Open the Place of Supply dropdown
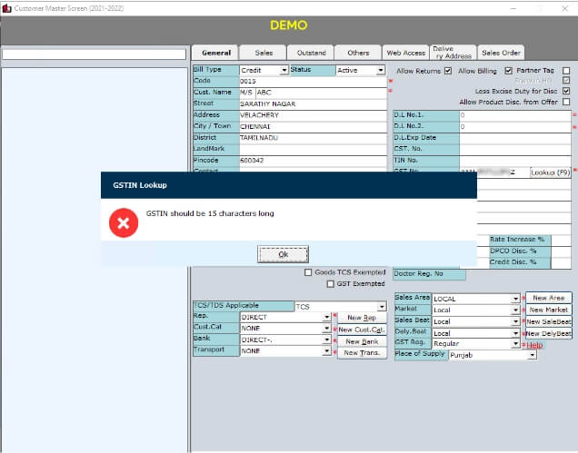Image resolution: width=578 pixels, height=453 pixels. 532,355
